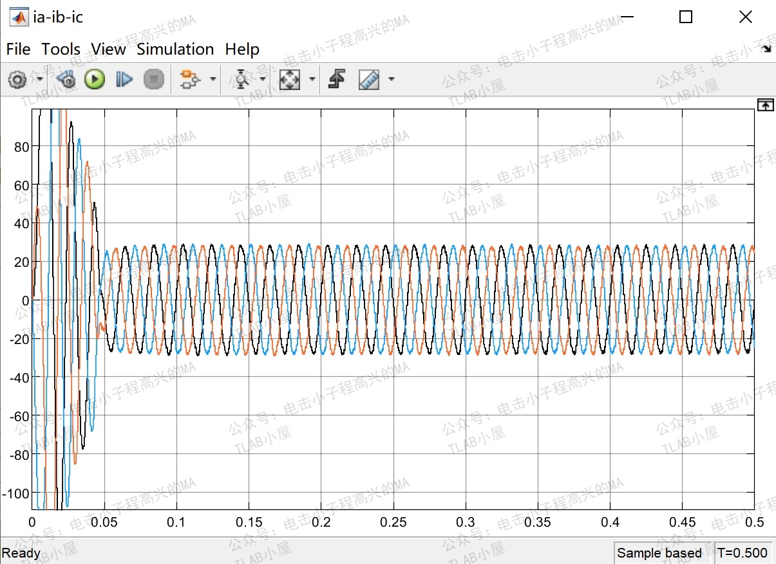Open the Tools menu
The width and height of the screenshot is (776, 564).
pyautogui.click(x=61, y=49)
